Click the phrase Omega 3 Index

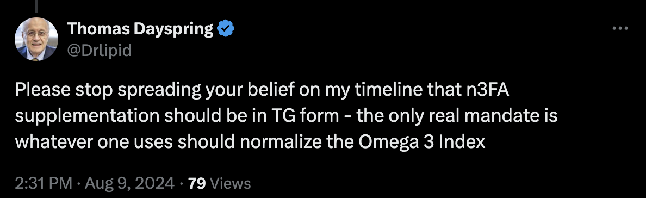[x=422, y=143]
